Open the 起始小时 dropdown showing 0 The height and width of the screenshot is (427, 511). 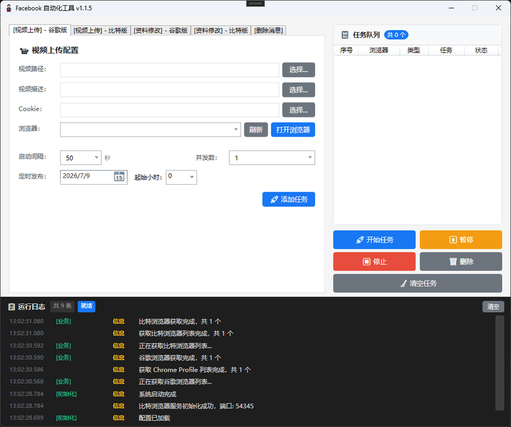[181, 177]
